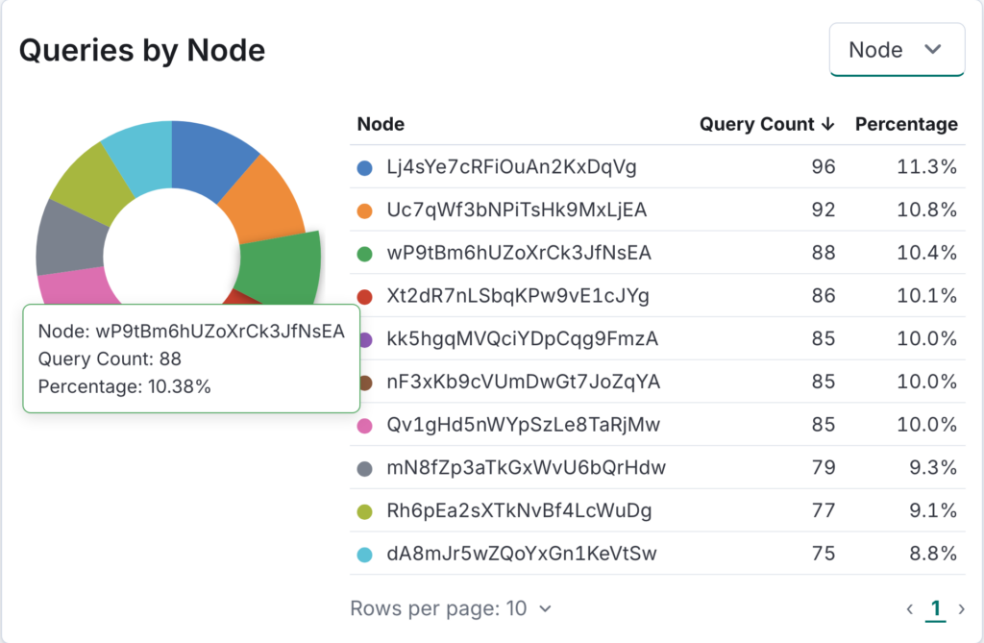Click tooltip text Percentage: 10.38%

(124, 386)
